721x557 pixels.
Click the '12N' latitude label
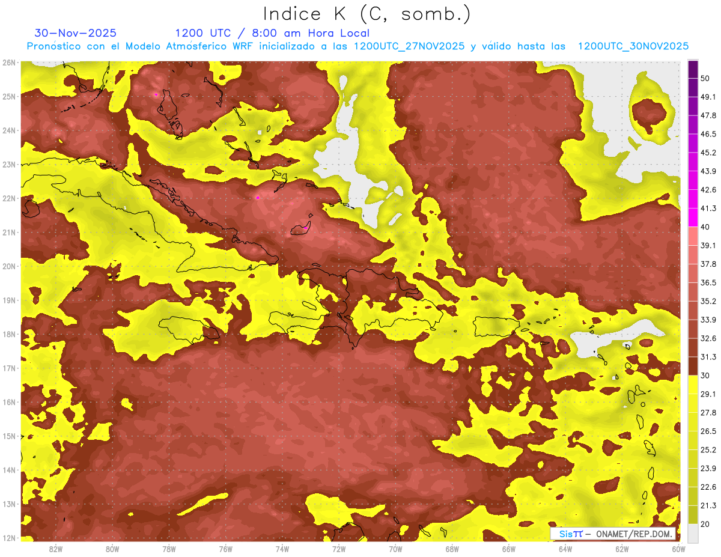(9, 538)
